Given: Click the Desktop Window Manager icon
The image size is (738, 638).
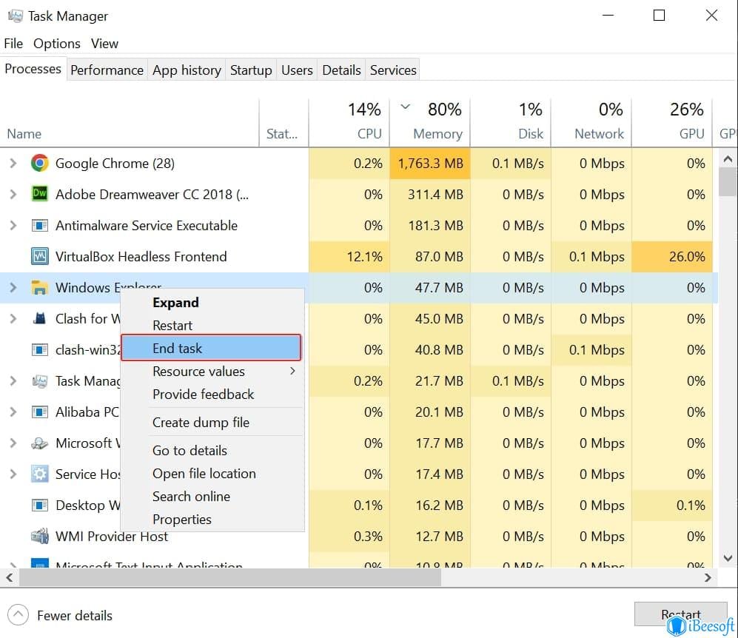Looking at the screenshot, I should [x=40, y=506].
